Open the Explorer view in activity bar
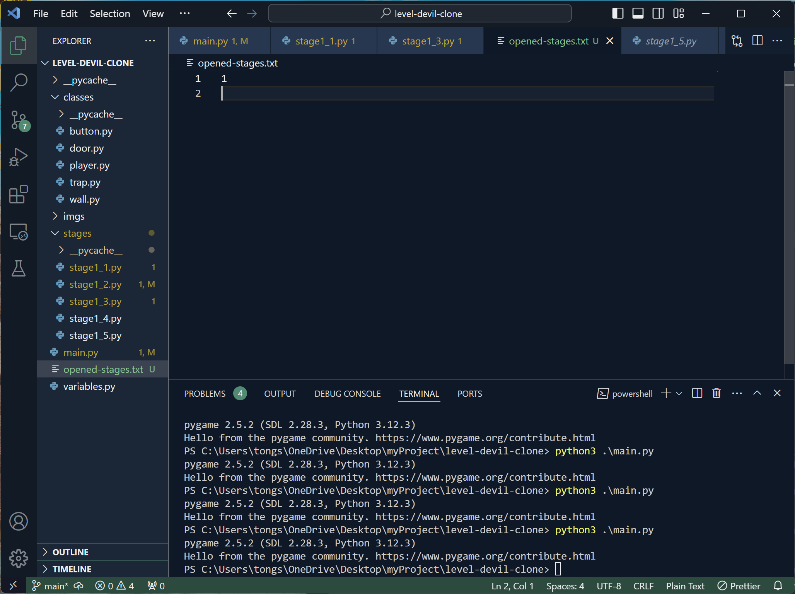Image resolution: width=795 pixels, height=594 pixels. click(18, 46)
